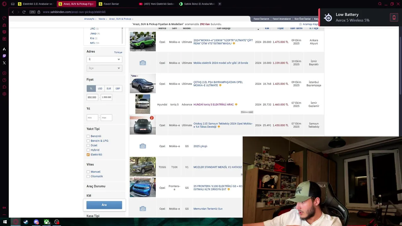
Task: Check the Dizel fuel checkbox
Action: (88, 145)
